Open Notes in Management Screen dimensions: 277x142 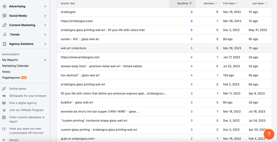6,72
